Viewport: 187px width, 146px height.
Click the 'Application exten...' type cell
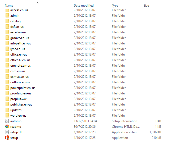125,132
